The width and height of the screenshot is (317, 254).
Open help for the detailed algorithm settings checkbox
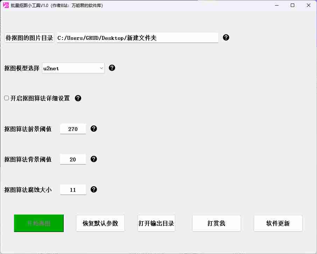click(x=78, y=98)
